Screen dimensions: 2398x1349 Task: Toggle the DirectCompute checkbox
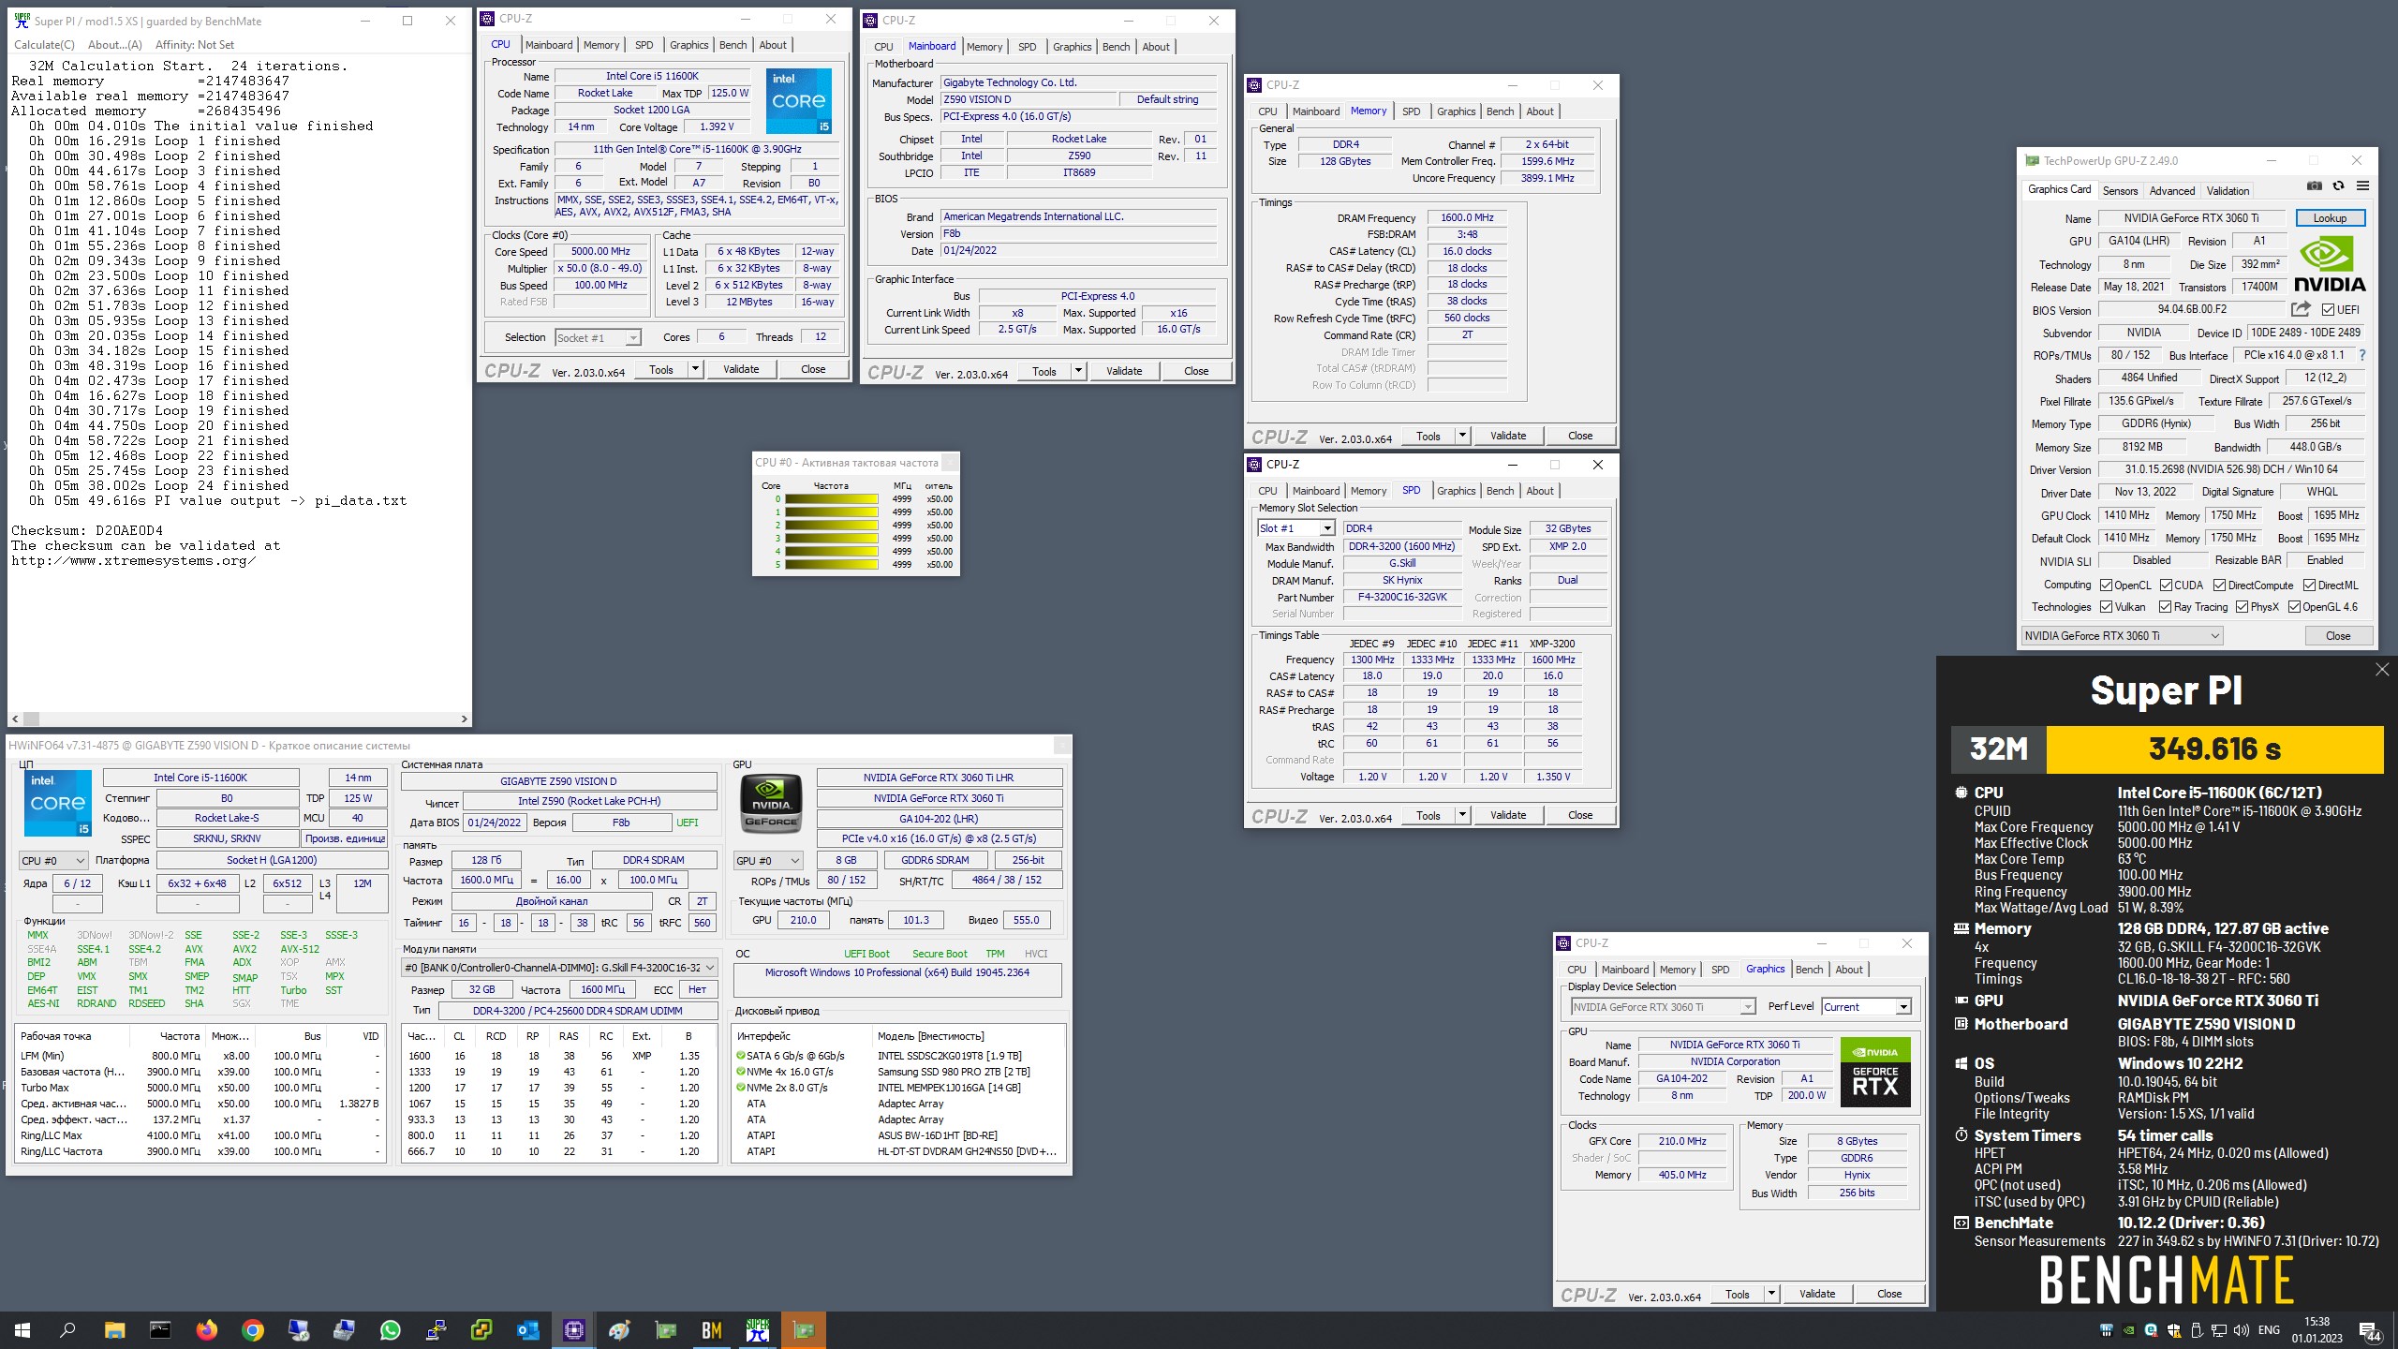pos(2219,586)
